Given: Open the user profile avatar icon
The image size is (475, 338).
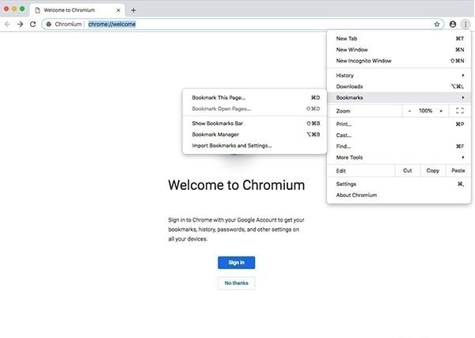Looking at the screenshot, I should [x=453, y=25].
